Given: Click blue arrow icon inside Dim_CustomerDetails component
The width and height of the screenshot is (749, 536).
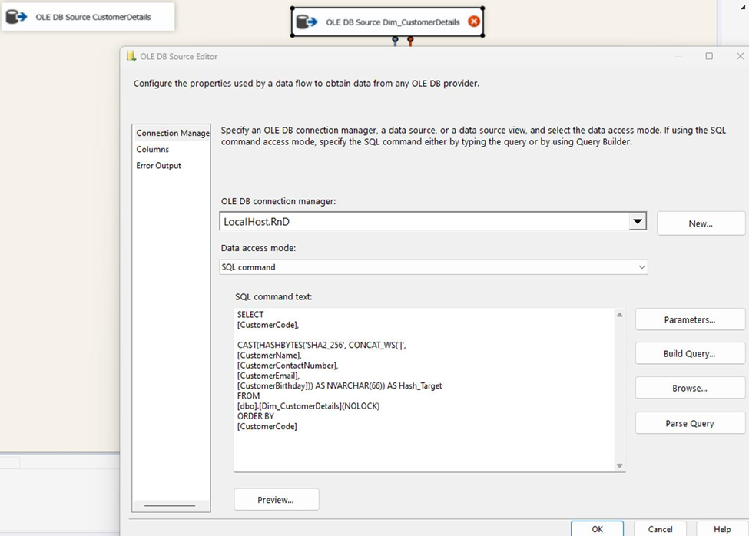Looking at the screenshot, I should click(x=313, y=22).
